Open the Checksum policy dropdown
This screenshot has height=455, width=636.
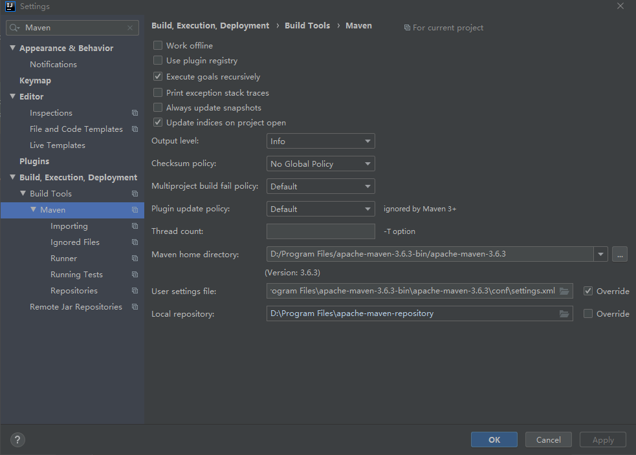tap(320, 164)
